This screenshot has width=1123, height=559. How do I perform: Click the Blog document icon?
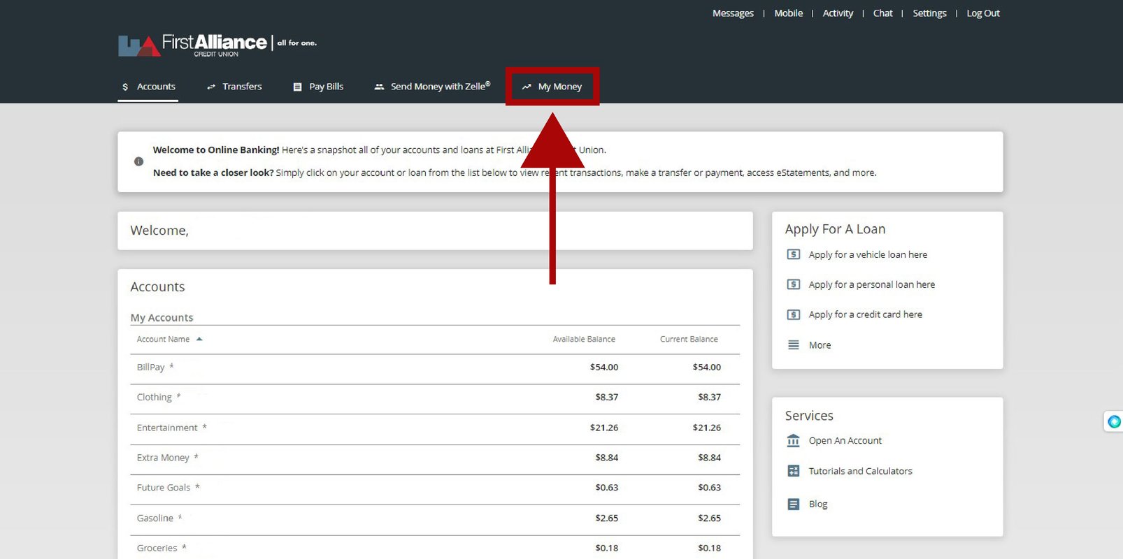(794, 504)
